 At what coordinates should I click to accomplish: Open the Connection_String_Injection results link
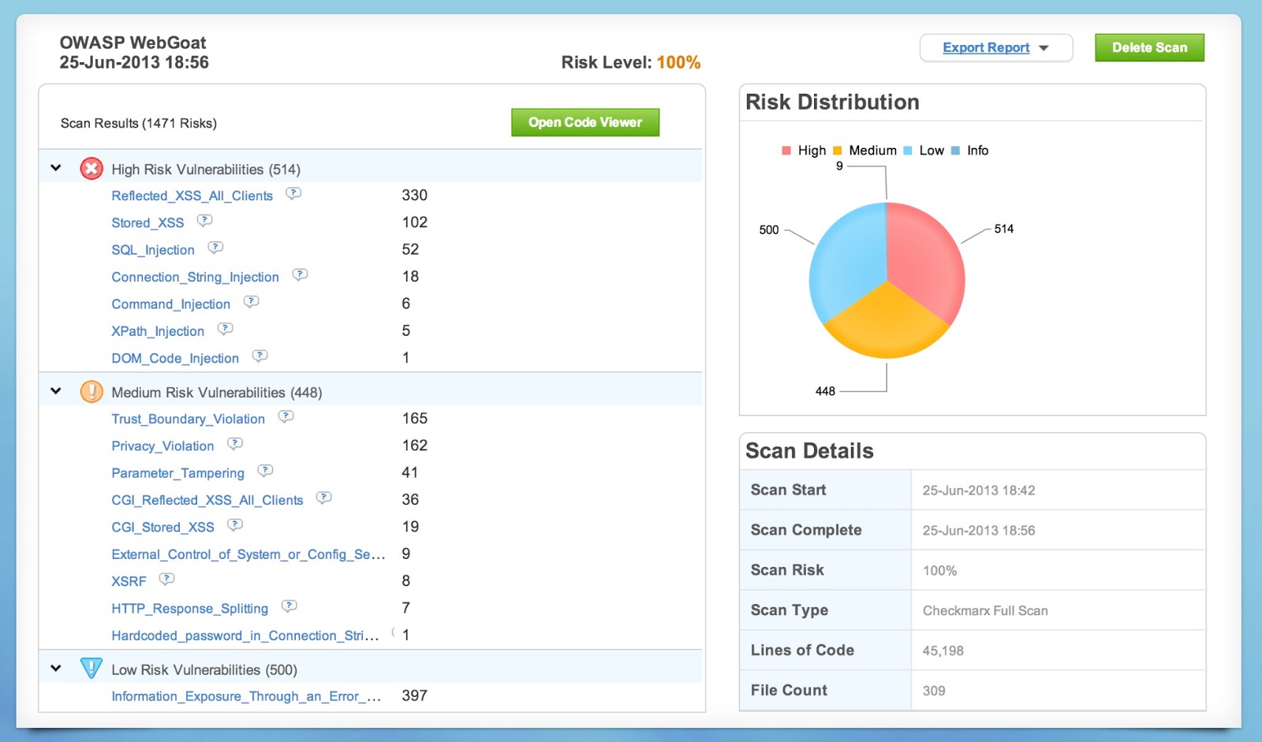[x=195, y=278]
